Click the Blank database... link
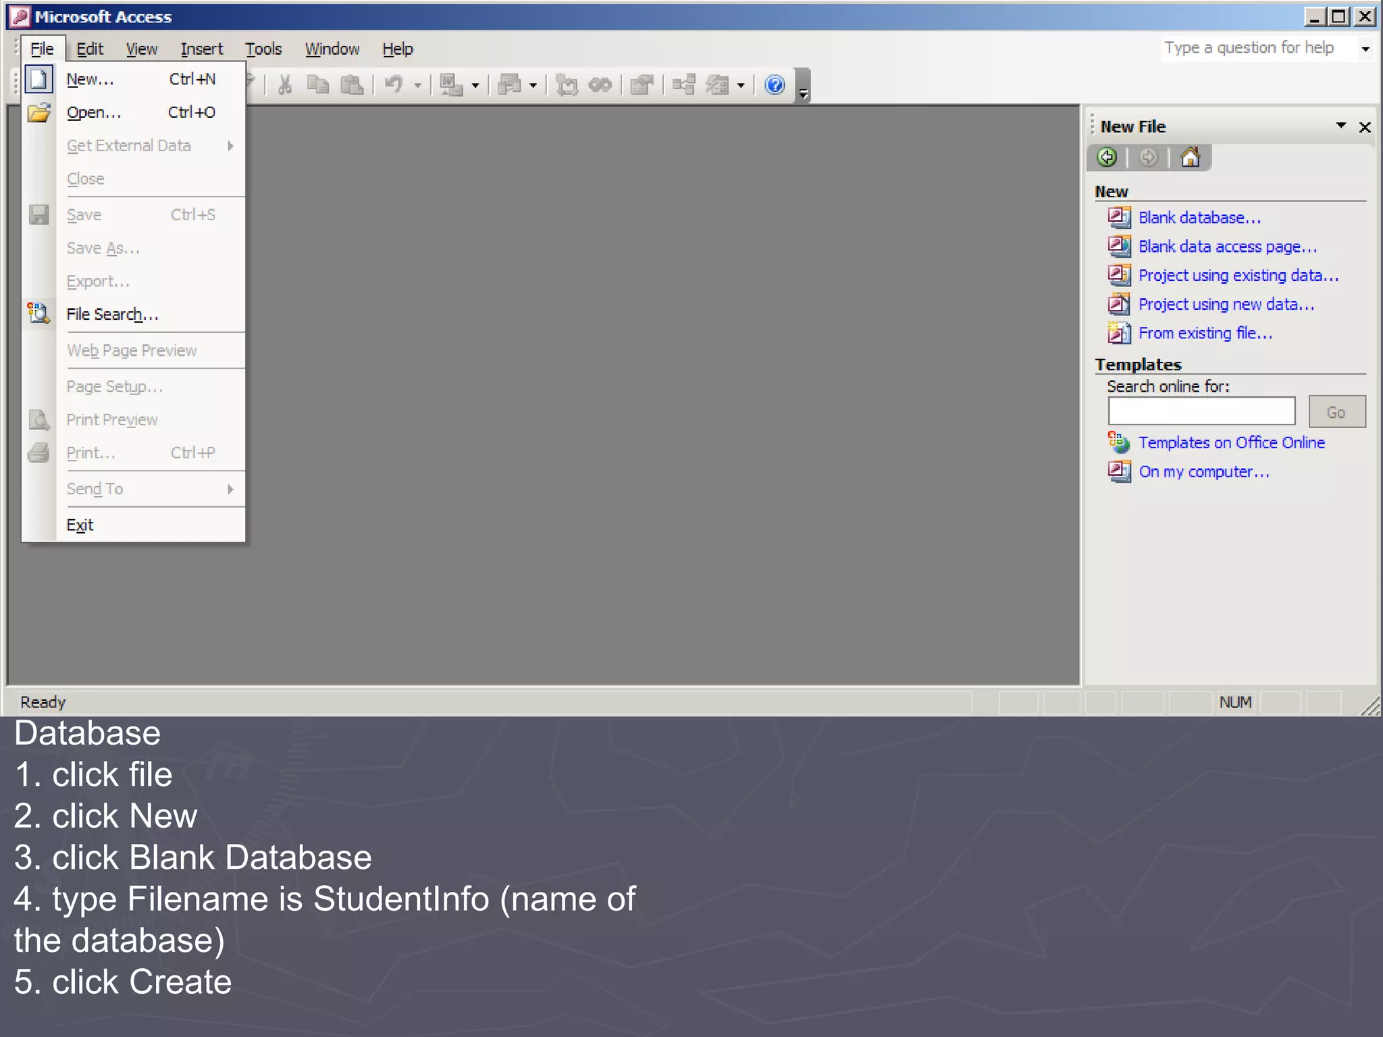The image size is (1383, 1037). click(x=1199, y=218)
